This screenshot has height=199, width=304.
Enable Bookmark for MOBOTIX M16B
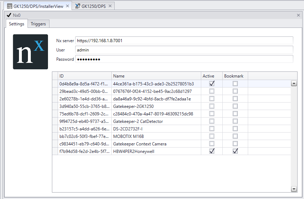(x=235, y=136)
